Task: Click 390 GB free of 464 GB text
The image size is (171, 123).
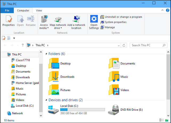Action: [x=74, y=113]
